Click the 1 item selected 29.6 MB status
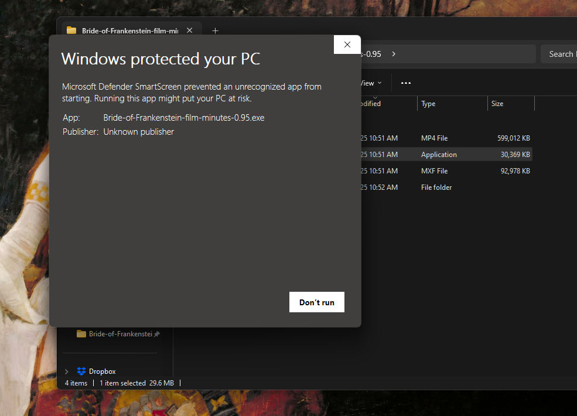This screenshot has height=416, width=577. pos(136,383)
